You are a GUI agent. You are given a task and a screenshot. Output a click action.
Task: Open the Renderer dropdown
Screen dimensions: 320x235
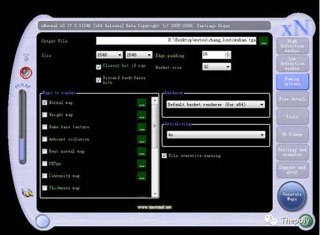coord(215,105)
